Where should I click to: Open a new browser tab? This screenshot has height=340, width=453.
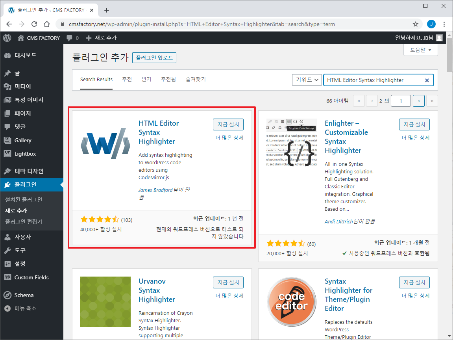pyautogui.click(x=107, y=10)
